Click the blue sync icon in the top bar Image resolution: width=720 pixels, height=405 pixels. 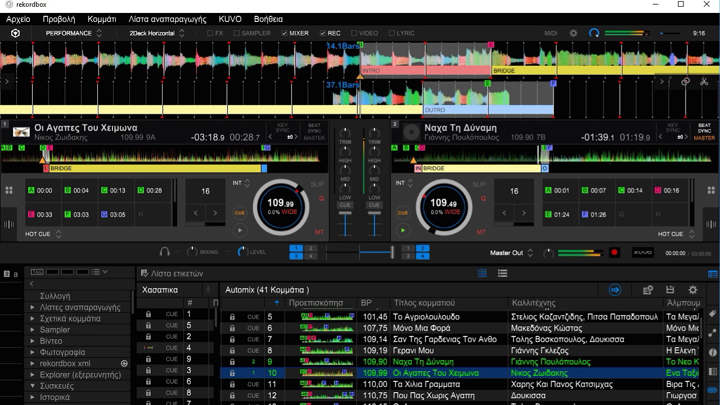594,33
